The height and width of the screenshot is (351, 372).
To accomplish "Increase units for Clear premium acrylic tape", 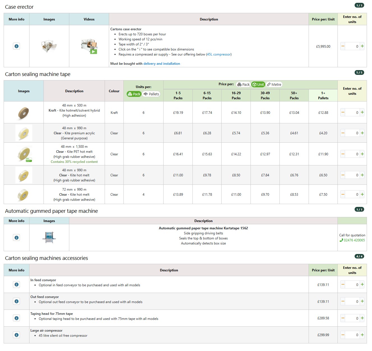I will 362,133.
